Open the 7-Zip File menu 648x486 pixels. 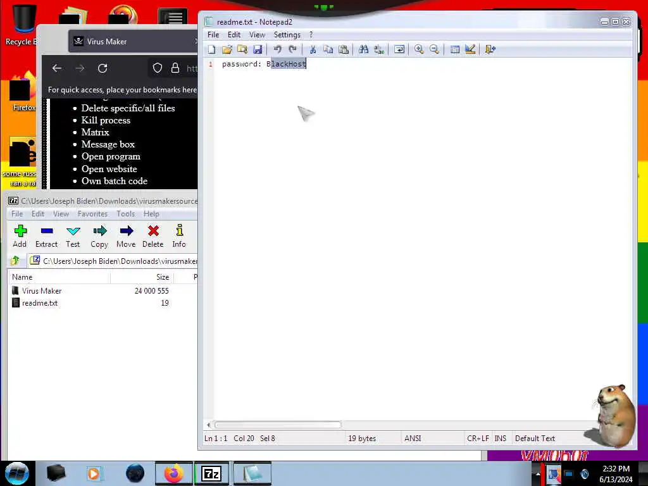[17, 214]
